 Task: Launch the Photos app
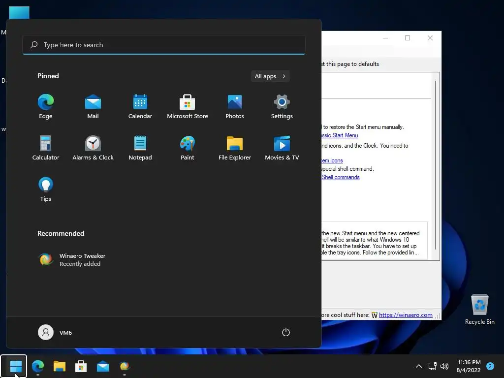tap(235, 107)
